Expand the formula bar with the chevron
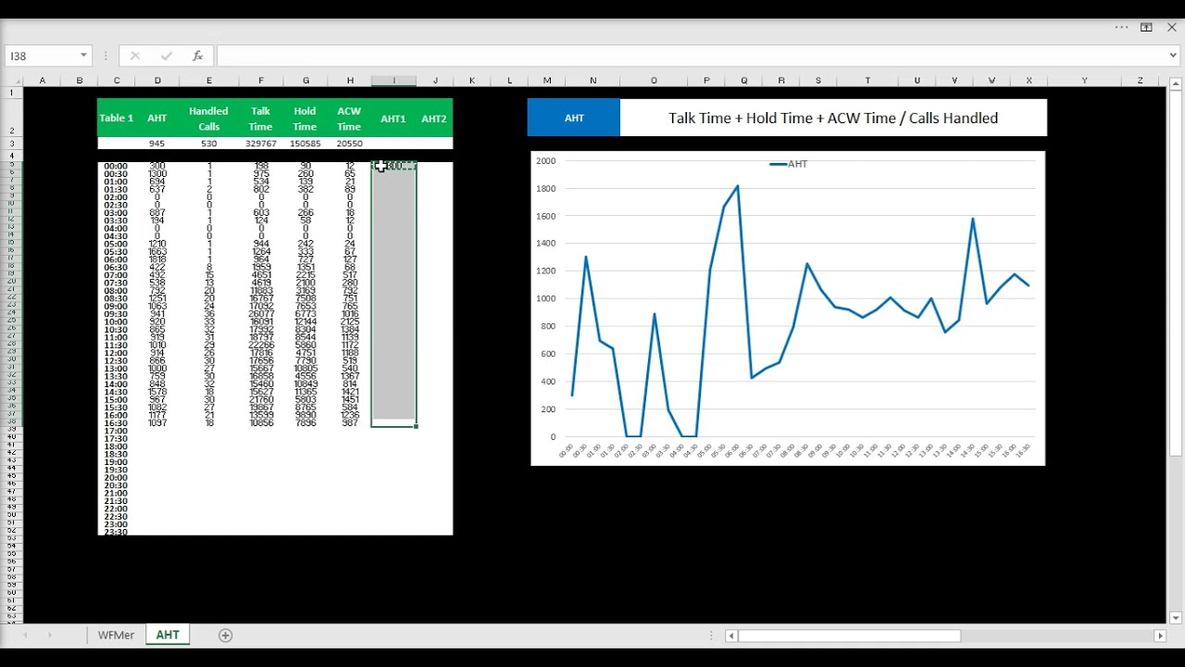Viewport: 1185px width, 667px height. tap(1174, 56)
